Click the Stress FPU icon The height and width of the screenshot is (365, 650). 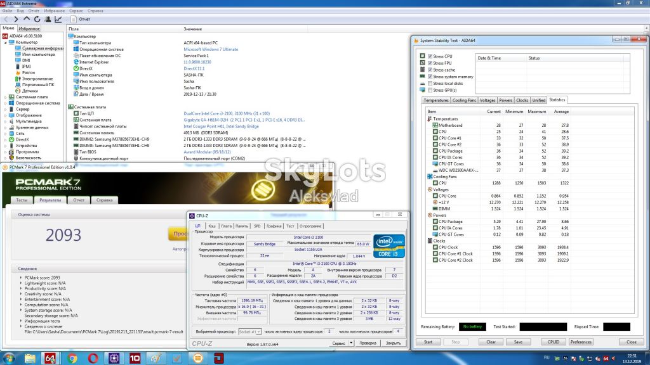[x=422, y=63]
